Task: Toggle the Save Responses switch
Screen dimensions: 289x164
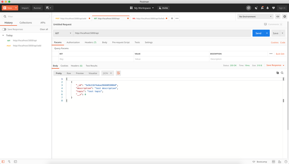Action: 5,29
